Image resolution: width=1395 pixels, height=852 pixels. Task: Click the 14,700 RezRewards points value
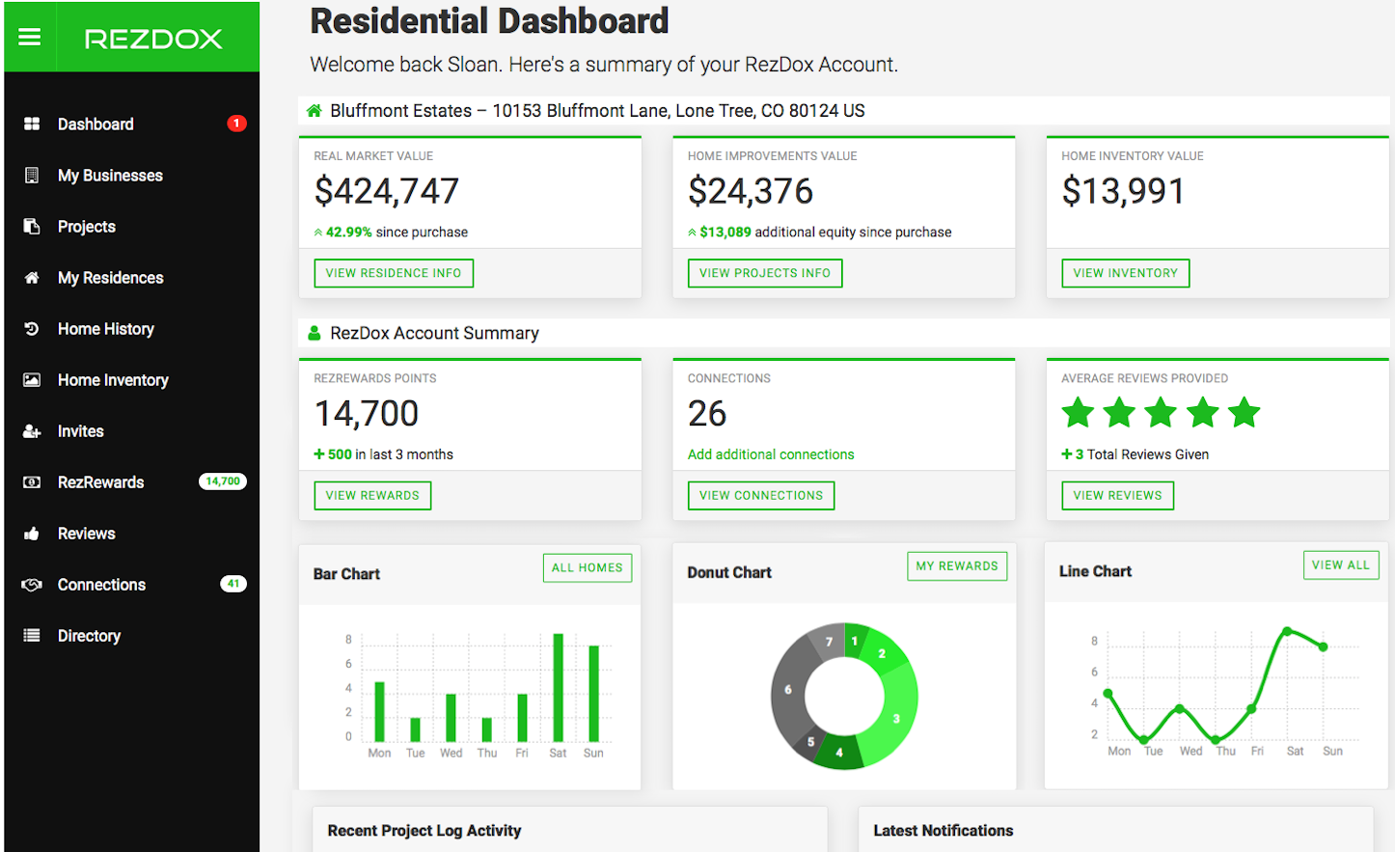tap(367, 414)
